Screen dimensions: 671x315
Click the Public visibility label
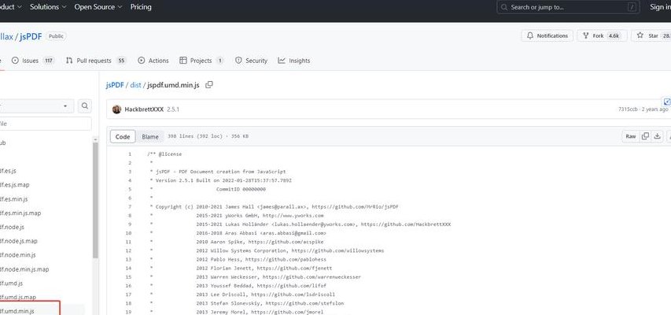[x=56, y=36]
